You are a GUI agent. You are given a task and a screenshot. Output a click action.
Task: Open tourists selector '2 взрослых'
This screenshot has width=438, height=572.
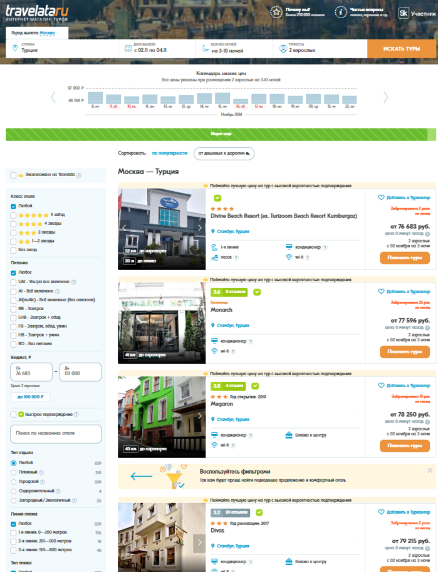(x=320, y=48)
